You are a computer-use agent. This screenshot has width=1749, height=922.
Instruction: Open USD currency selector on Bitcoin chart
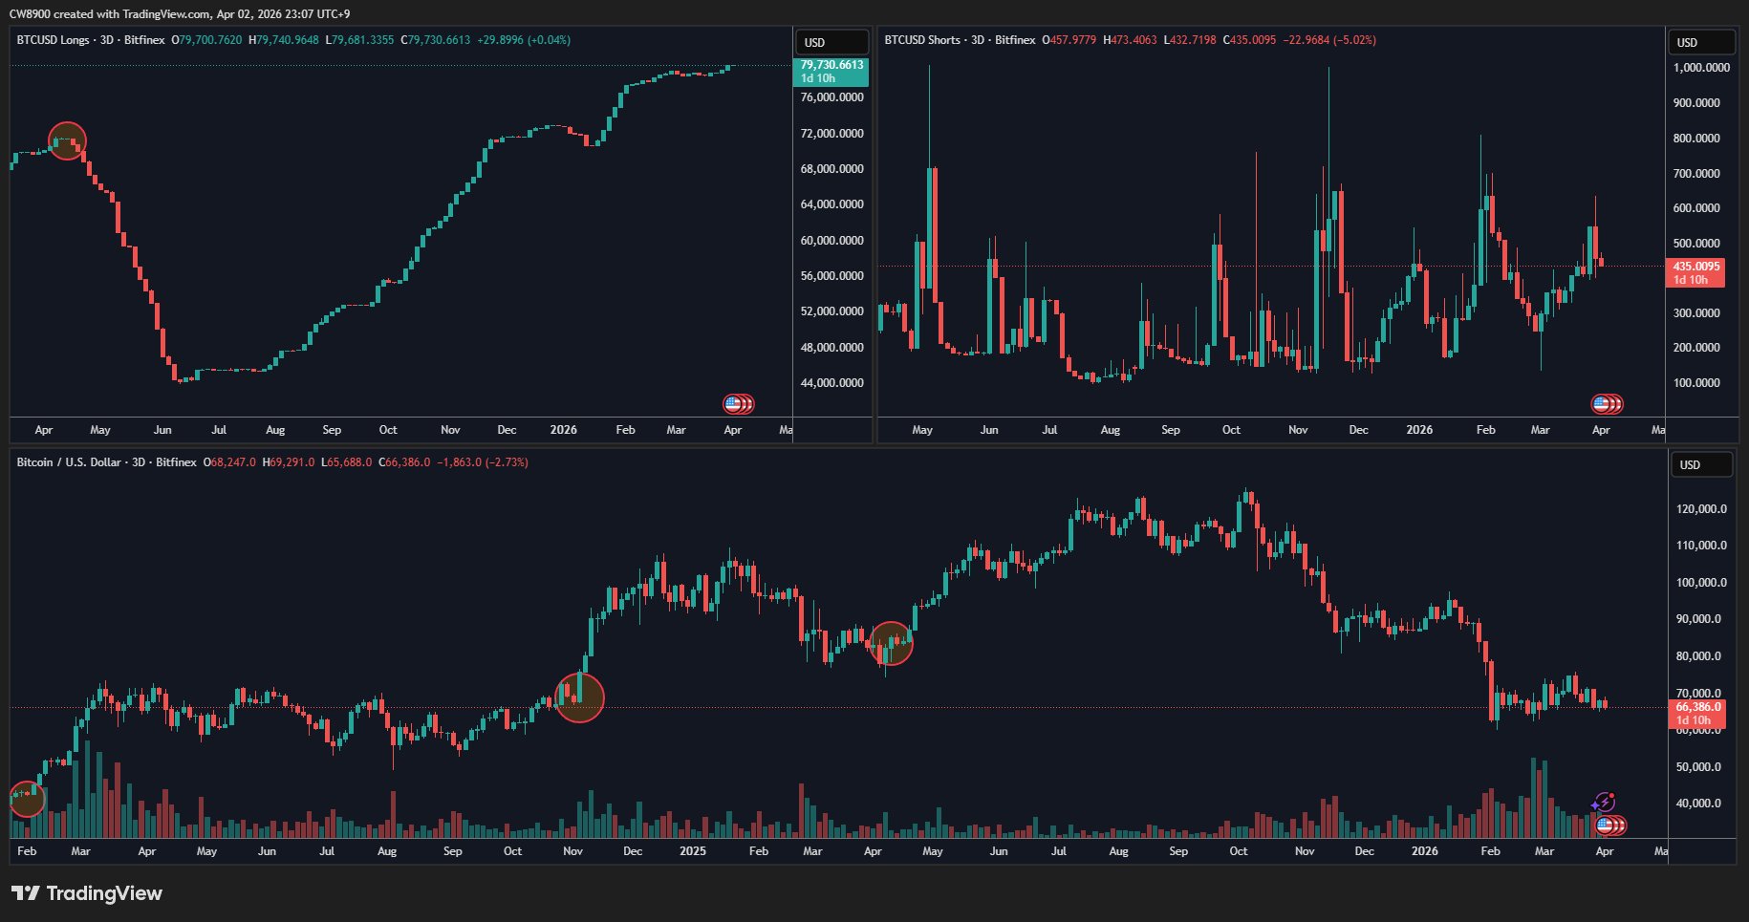1699,464
